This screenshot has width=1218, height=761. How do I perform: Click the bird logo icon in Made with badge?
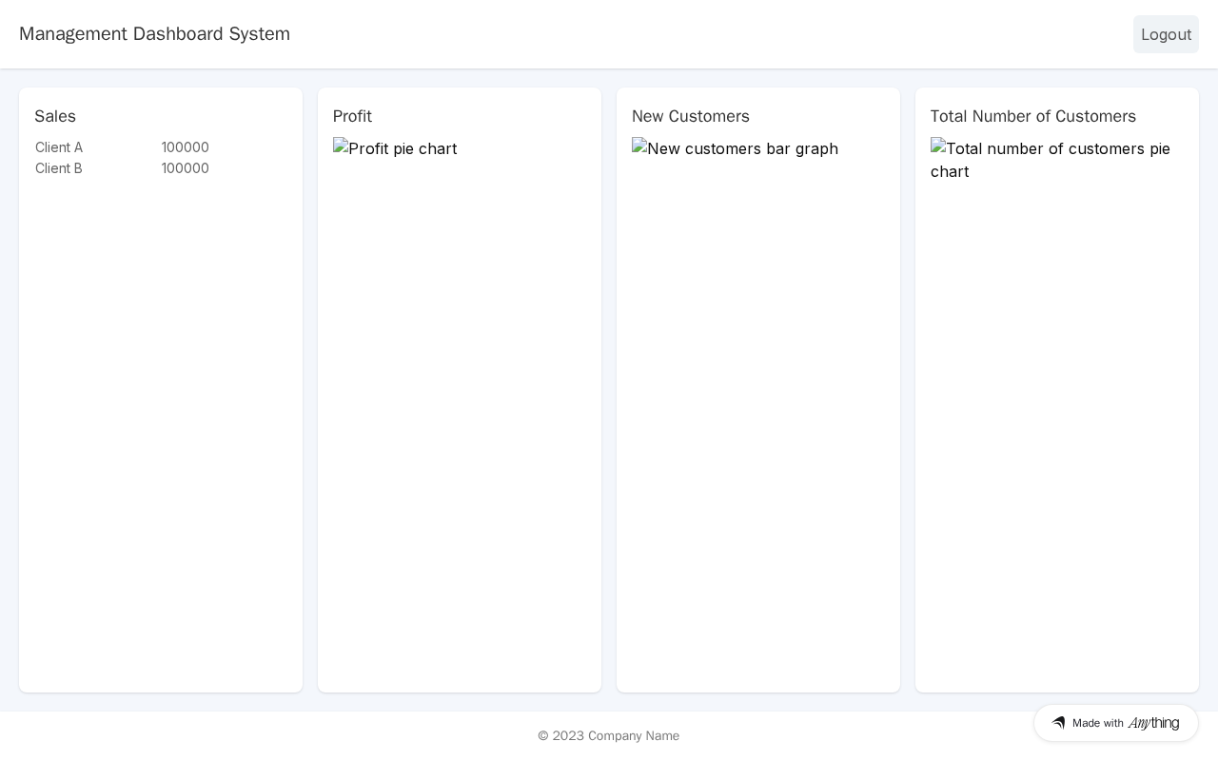[x=1058, y=723]
